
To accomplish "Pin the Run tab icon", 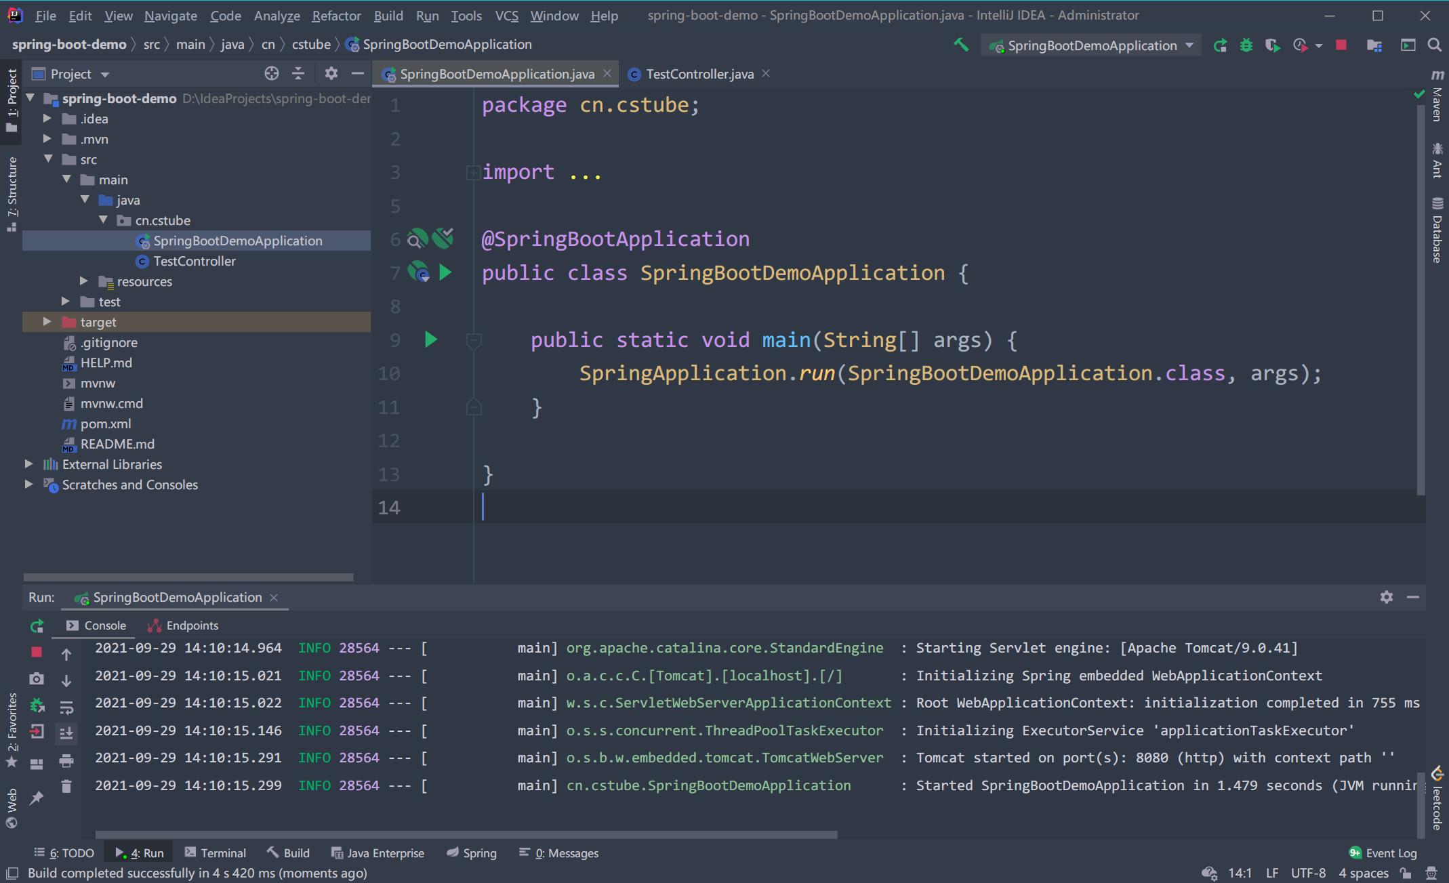I will pos(37,798).
